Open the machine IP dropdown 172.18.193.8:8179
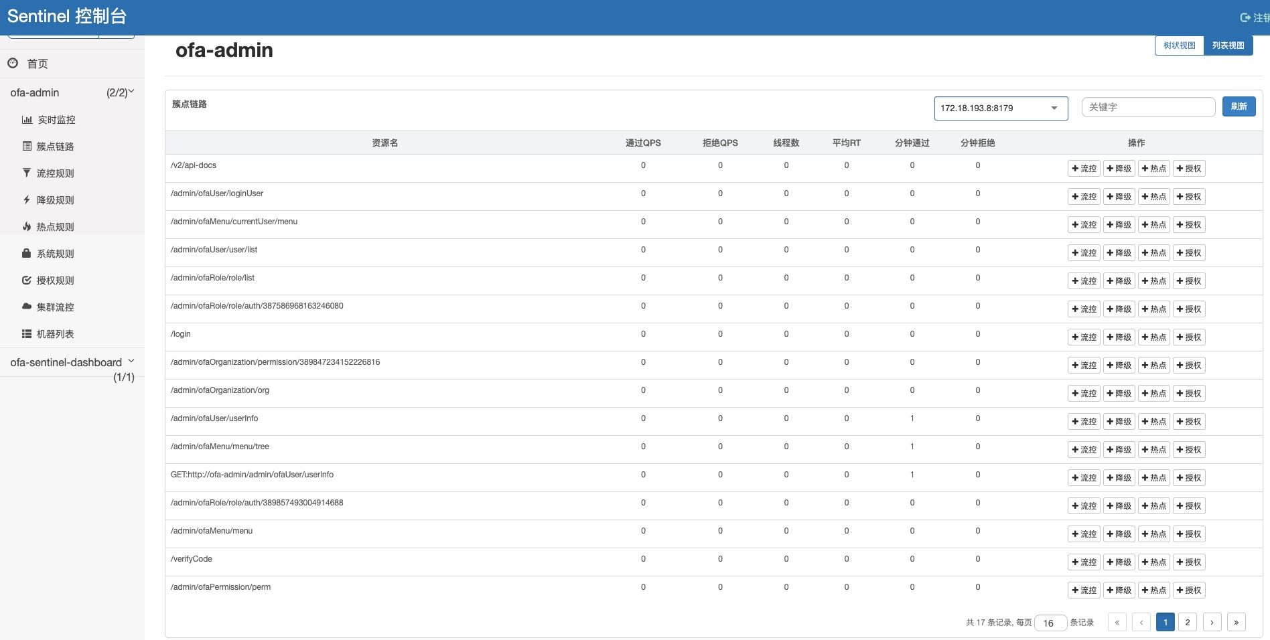This screenshot has height=640, width=1270. pyautogui.click(x=1001, y=108)
